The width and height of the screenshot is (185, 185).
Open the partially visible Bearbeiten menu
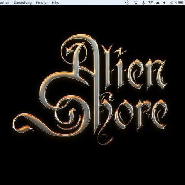pyautogui.click(x=5, y=3)
